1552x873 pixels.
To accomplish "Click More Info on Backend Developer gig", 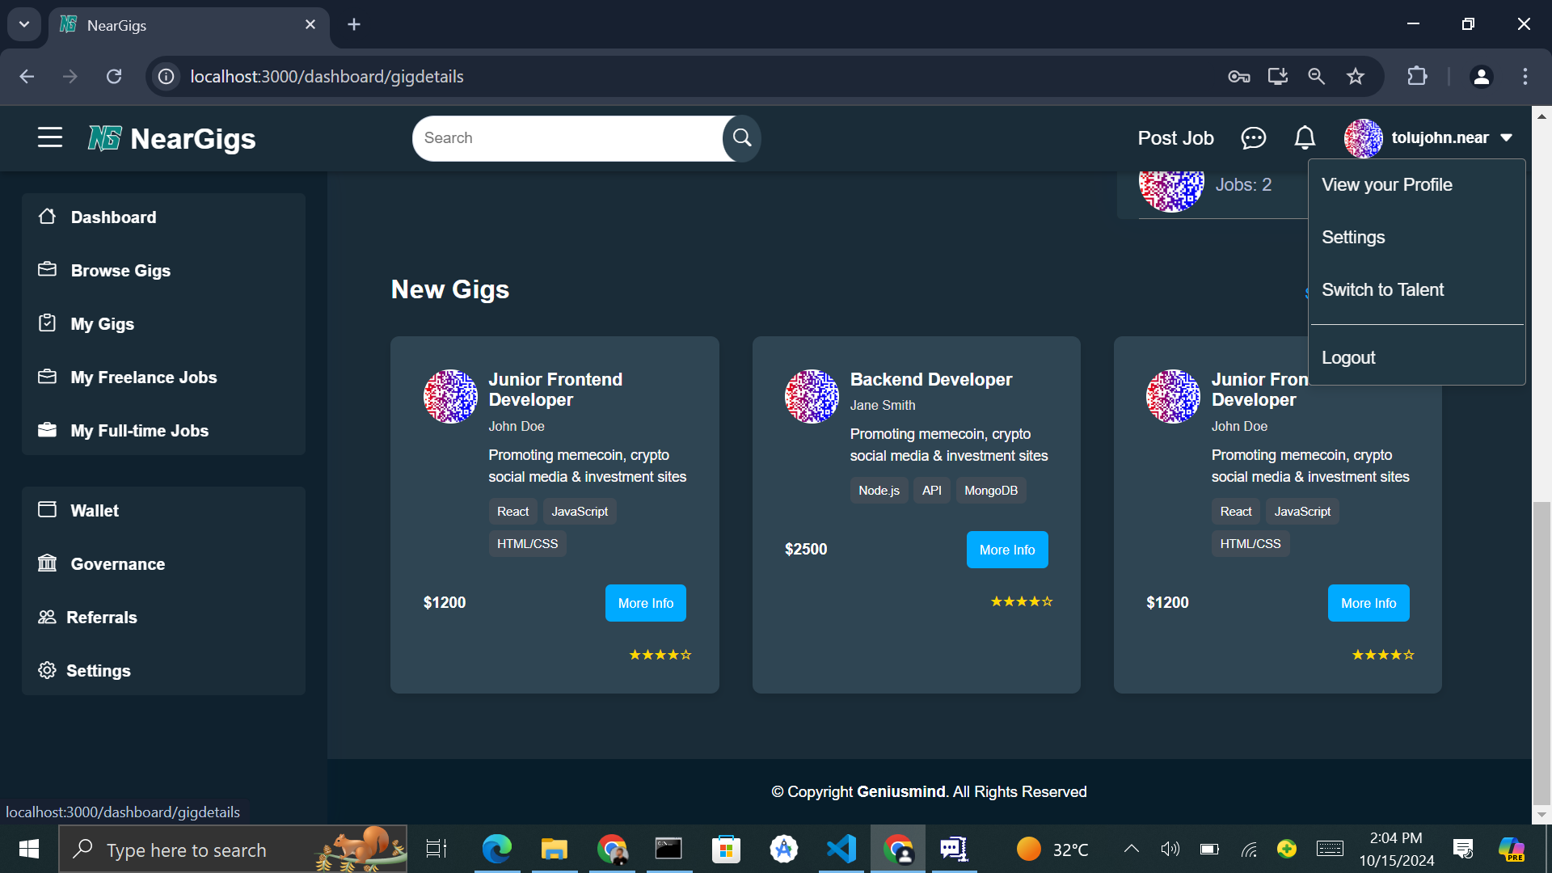I will pos(1007,550).
